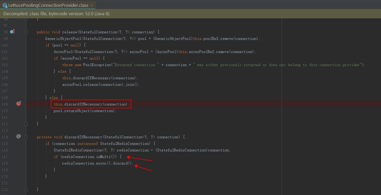This screenshot has width=381, height=195.
Task: Place the caret on PoolException in line 103
Action: click(x=97, y=65)
